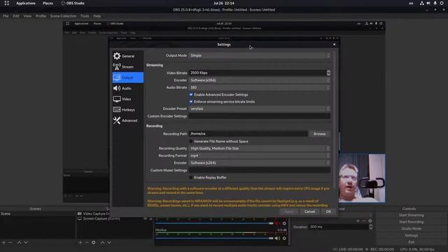Open the Scene Collection menu

[x=63, y=16]
